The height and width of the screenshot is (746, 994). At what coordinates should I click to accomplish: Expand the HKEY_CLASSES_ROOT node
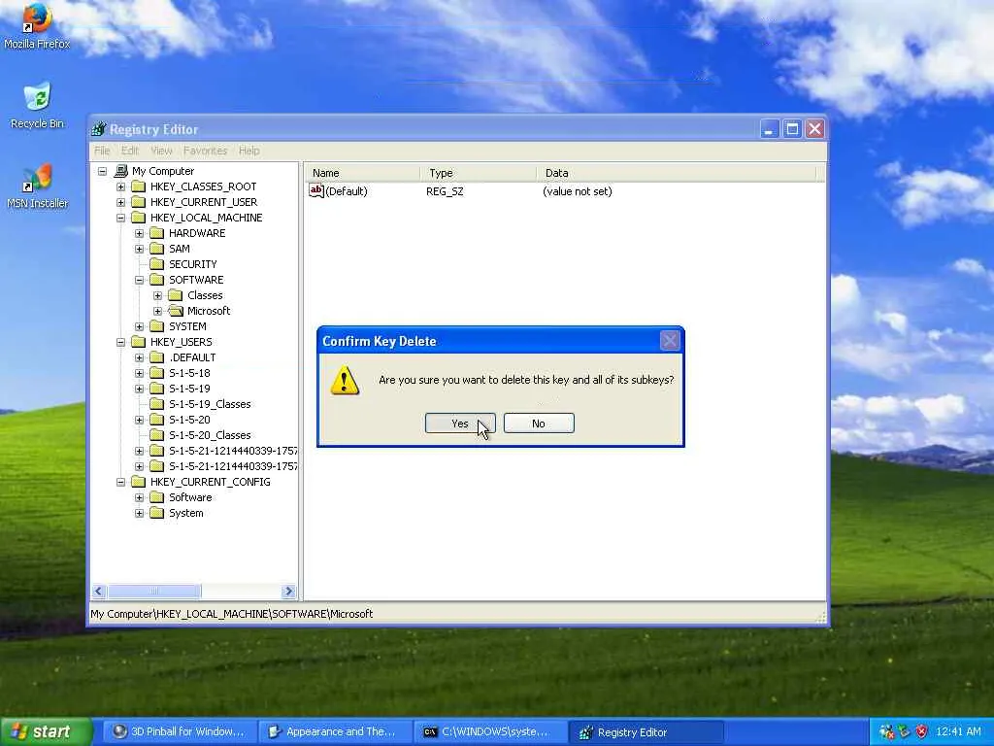[x=120, y=186]
